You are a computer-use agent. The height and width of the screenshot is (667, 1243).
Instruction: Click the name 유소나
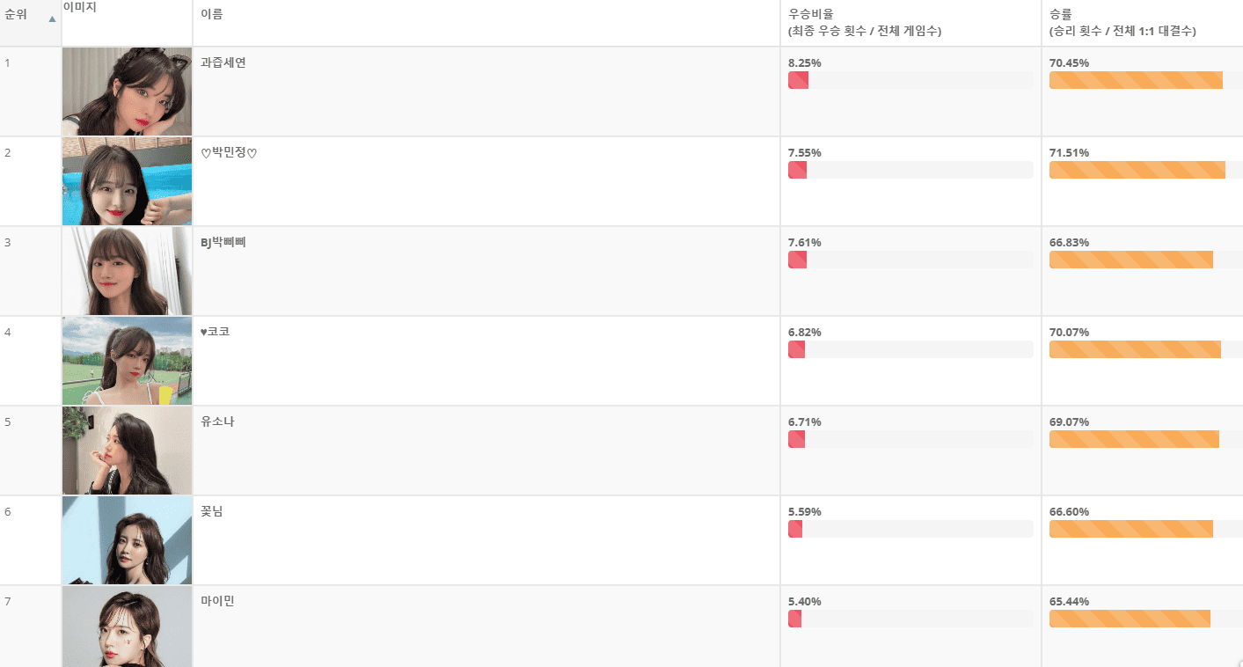tap(217, 421)
